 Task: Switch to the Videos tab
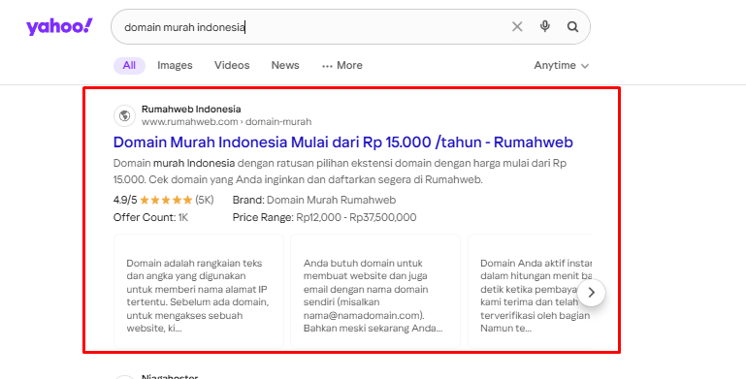point(232,66)
